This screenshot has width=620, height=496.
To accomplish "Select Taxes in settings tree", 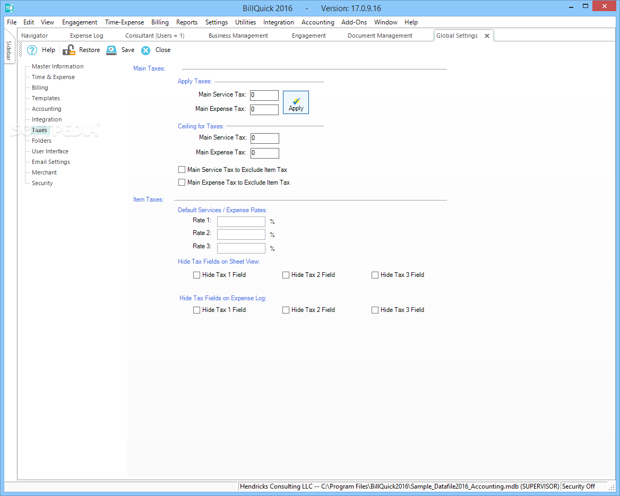I will pyautogui.click(x=39, y=130).
